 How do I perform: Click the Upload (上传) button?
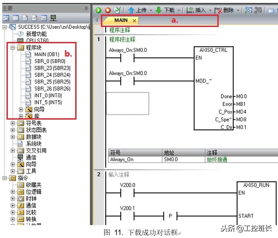point(137,10)
